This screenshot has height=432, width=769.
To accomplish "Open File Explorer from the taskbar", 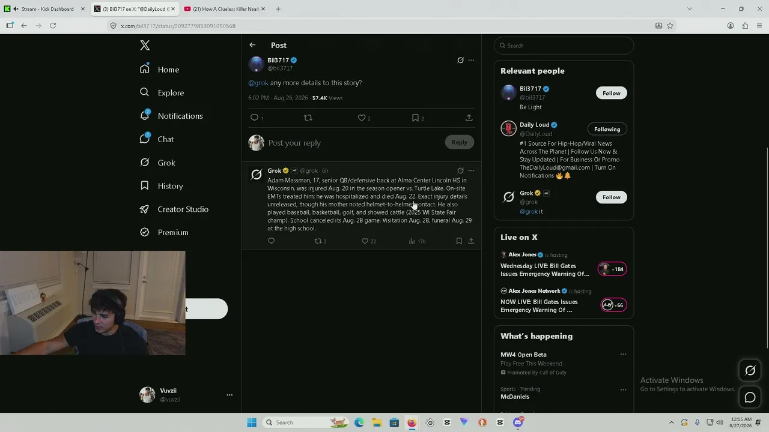I will (377, 422).
